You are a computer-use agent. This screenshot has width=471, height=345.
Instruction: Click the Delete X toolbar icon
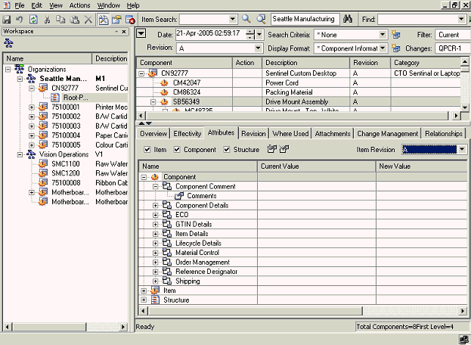[x=88, y=18]
